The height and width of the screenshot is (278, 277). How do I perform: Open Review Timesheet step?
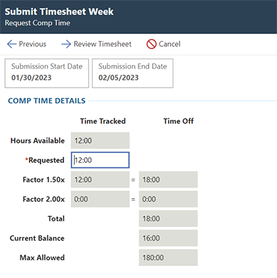coord(97,44)
